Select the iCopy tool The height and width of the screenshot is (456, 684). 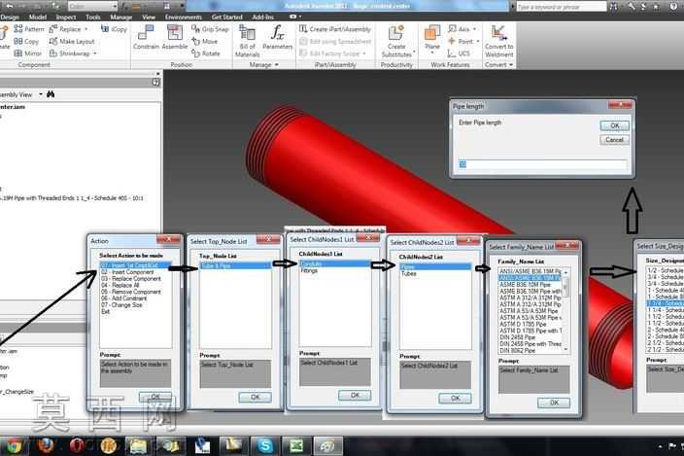(114, 29)
